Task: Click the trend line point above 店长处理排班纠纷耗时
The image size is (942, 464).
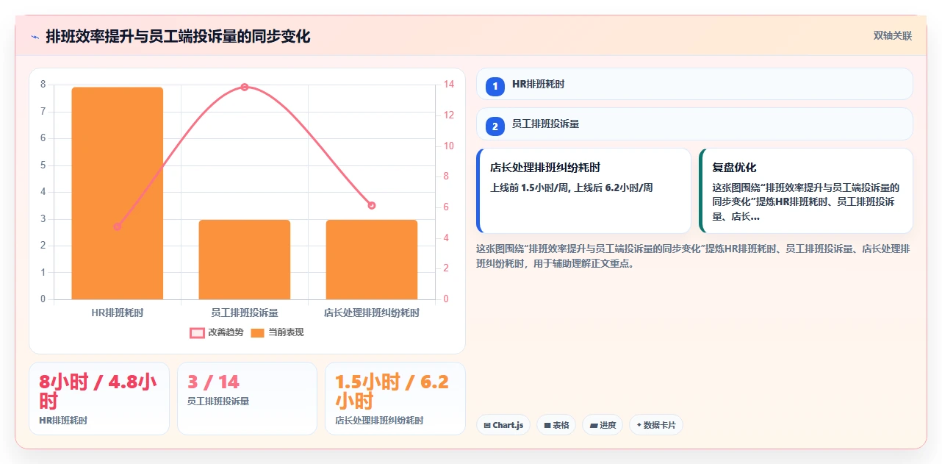Action: pos(372,205)
